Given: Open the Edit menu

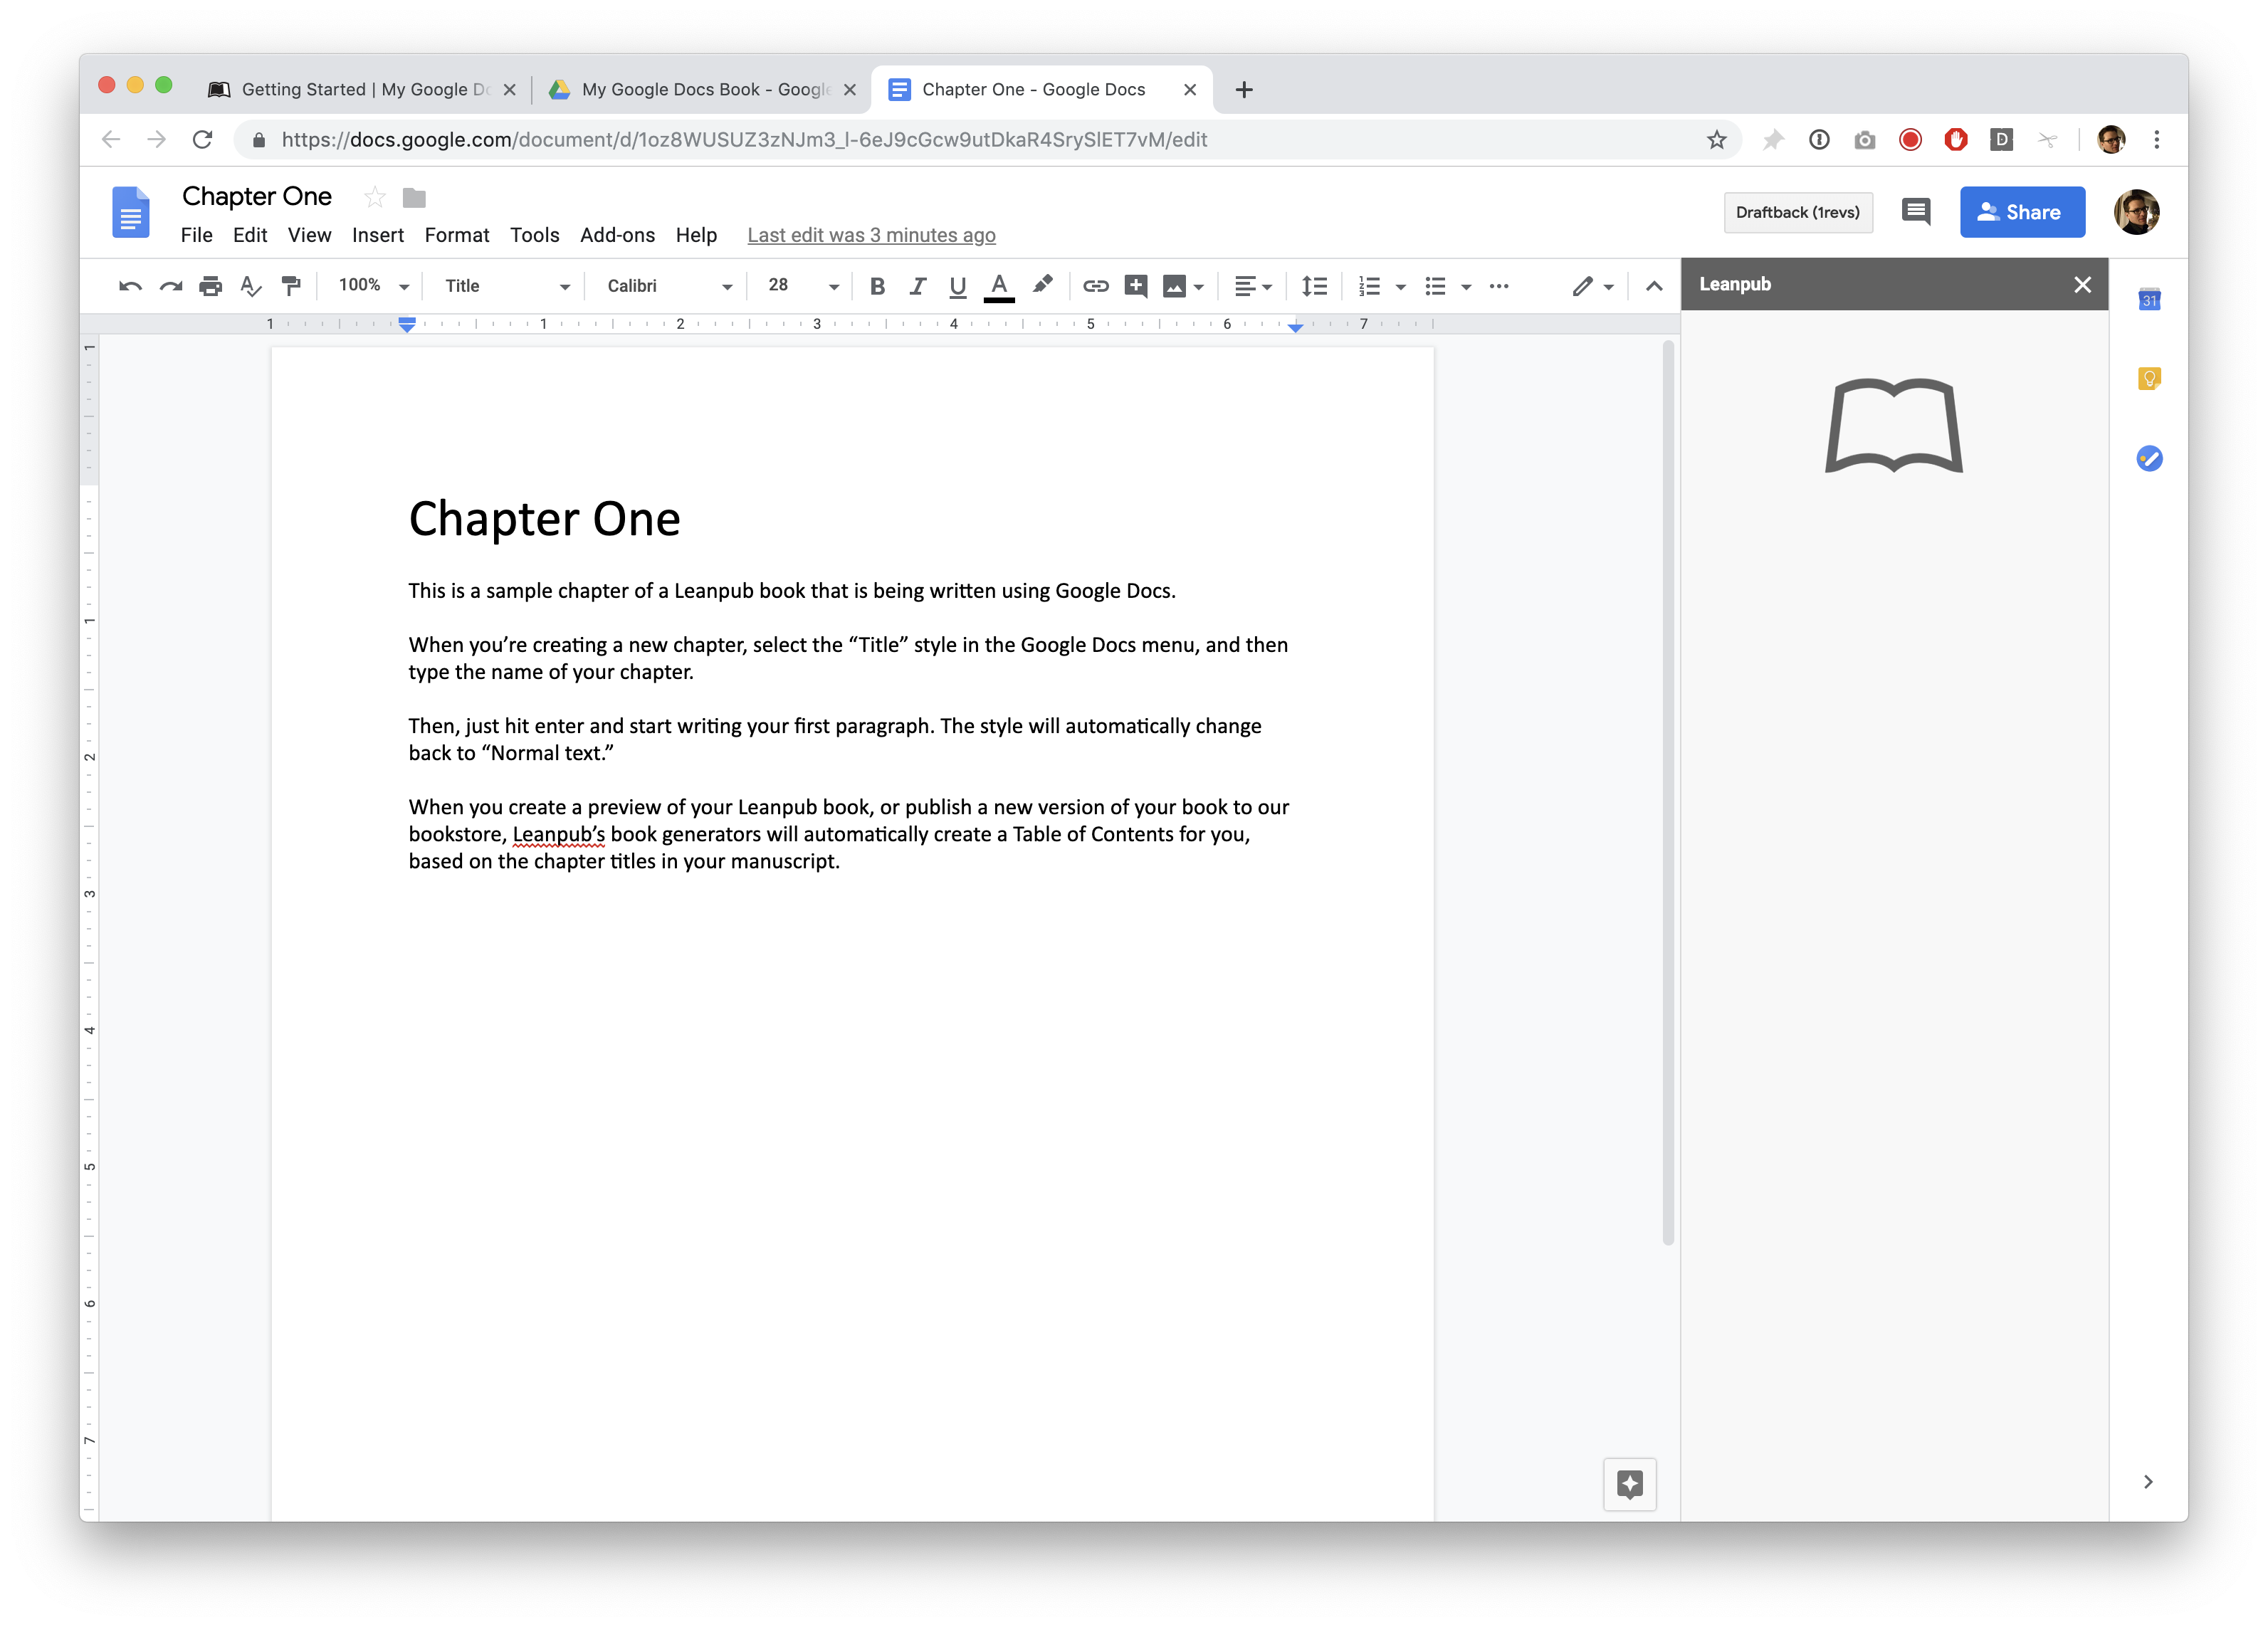Looking at the screenshot, I should pos(250,235).
